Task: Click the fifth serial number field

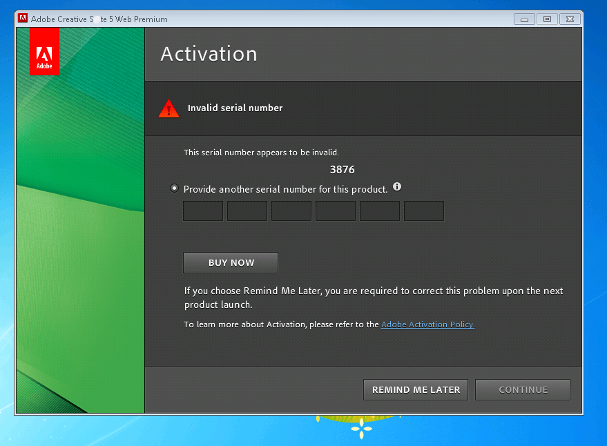Action: point(379,211)
